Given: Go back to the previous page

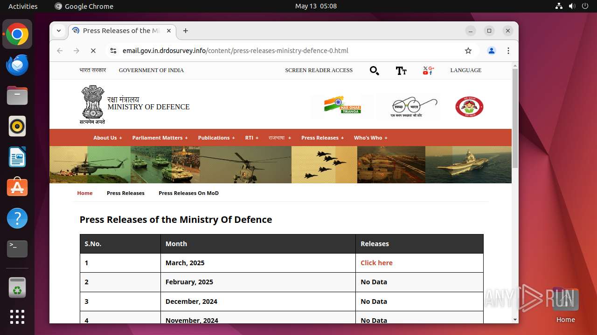Looking at the screenshot, I should coord(60,51).
